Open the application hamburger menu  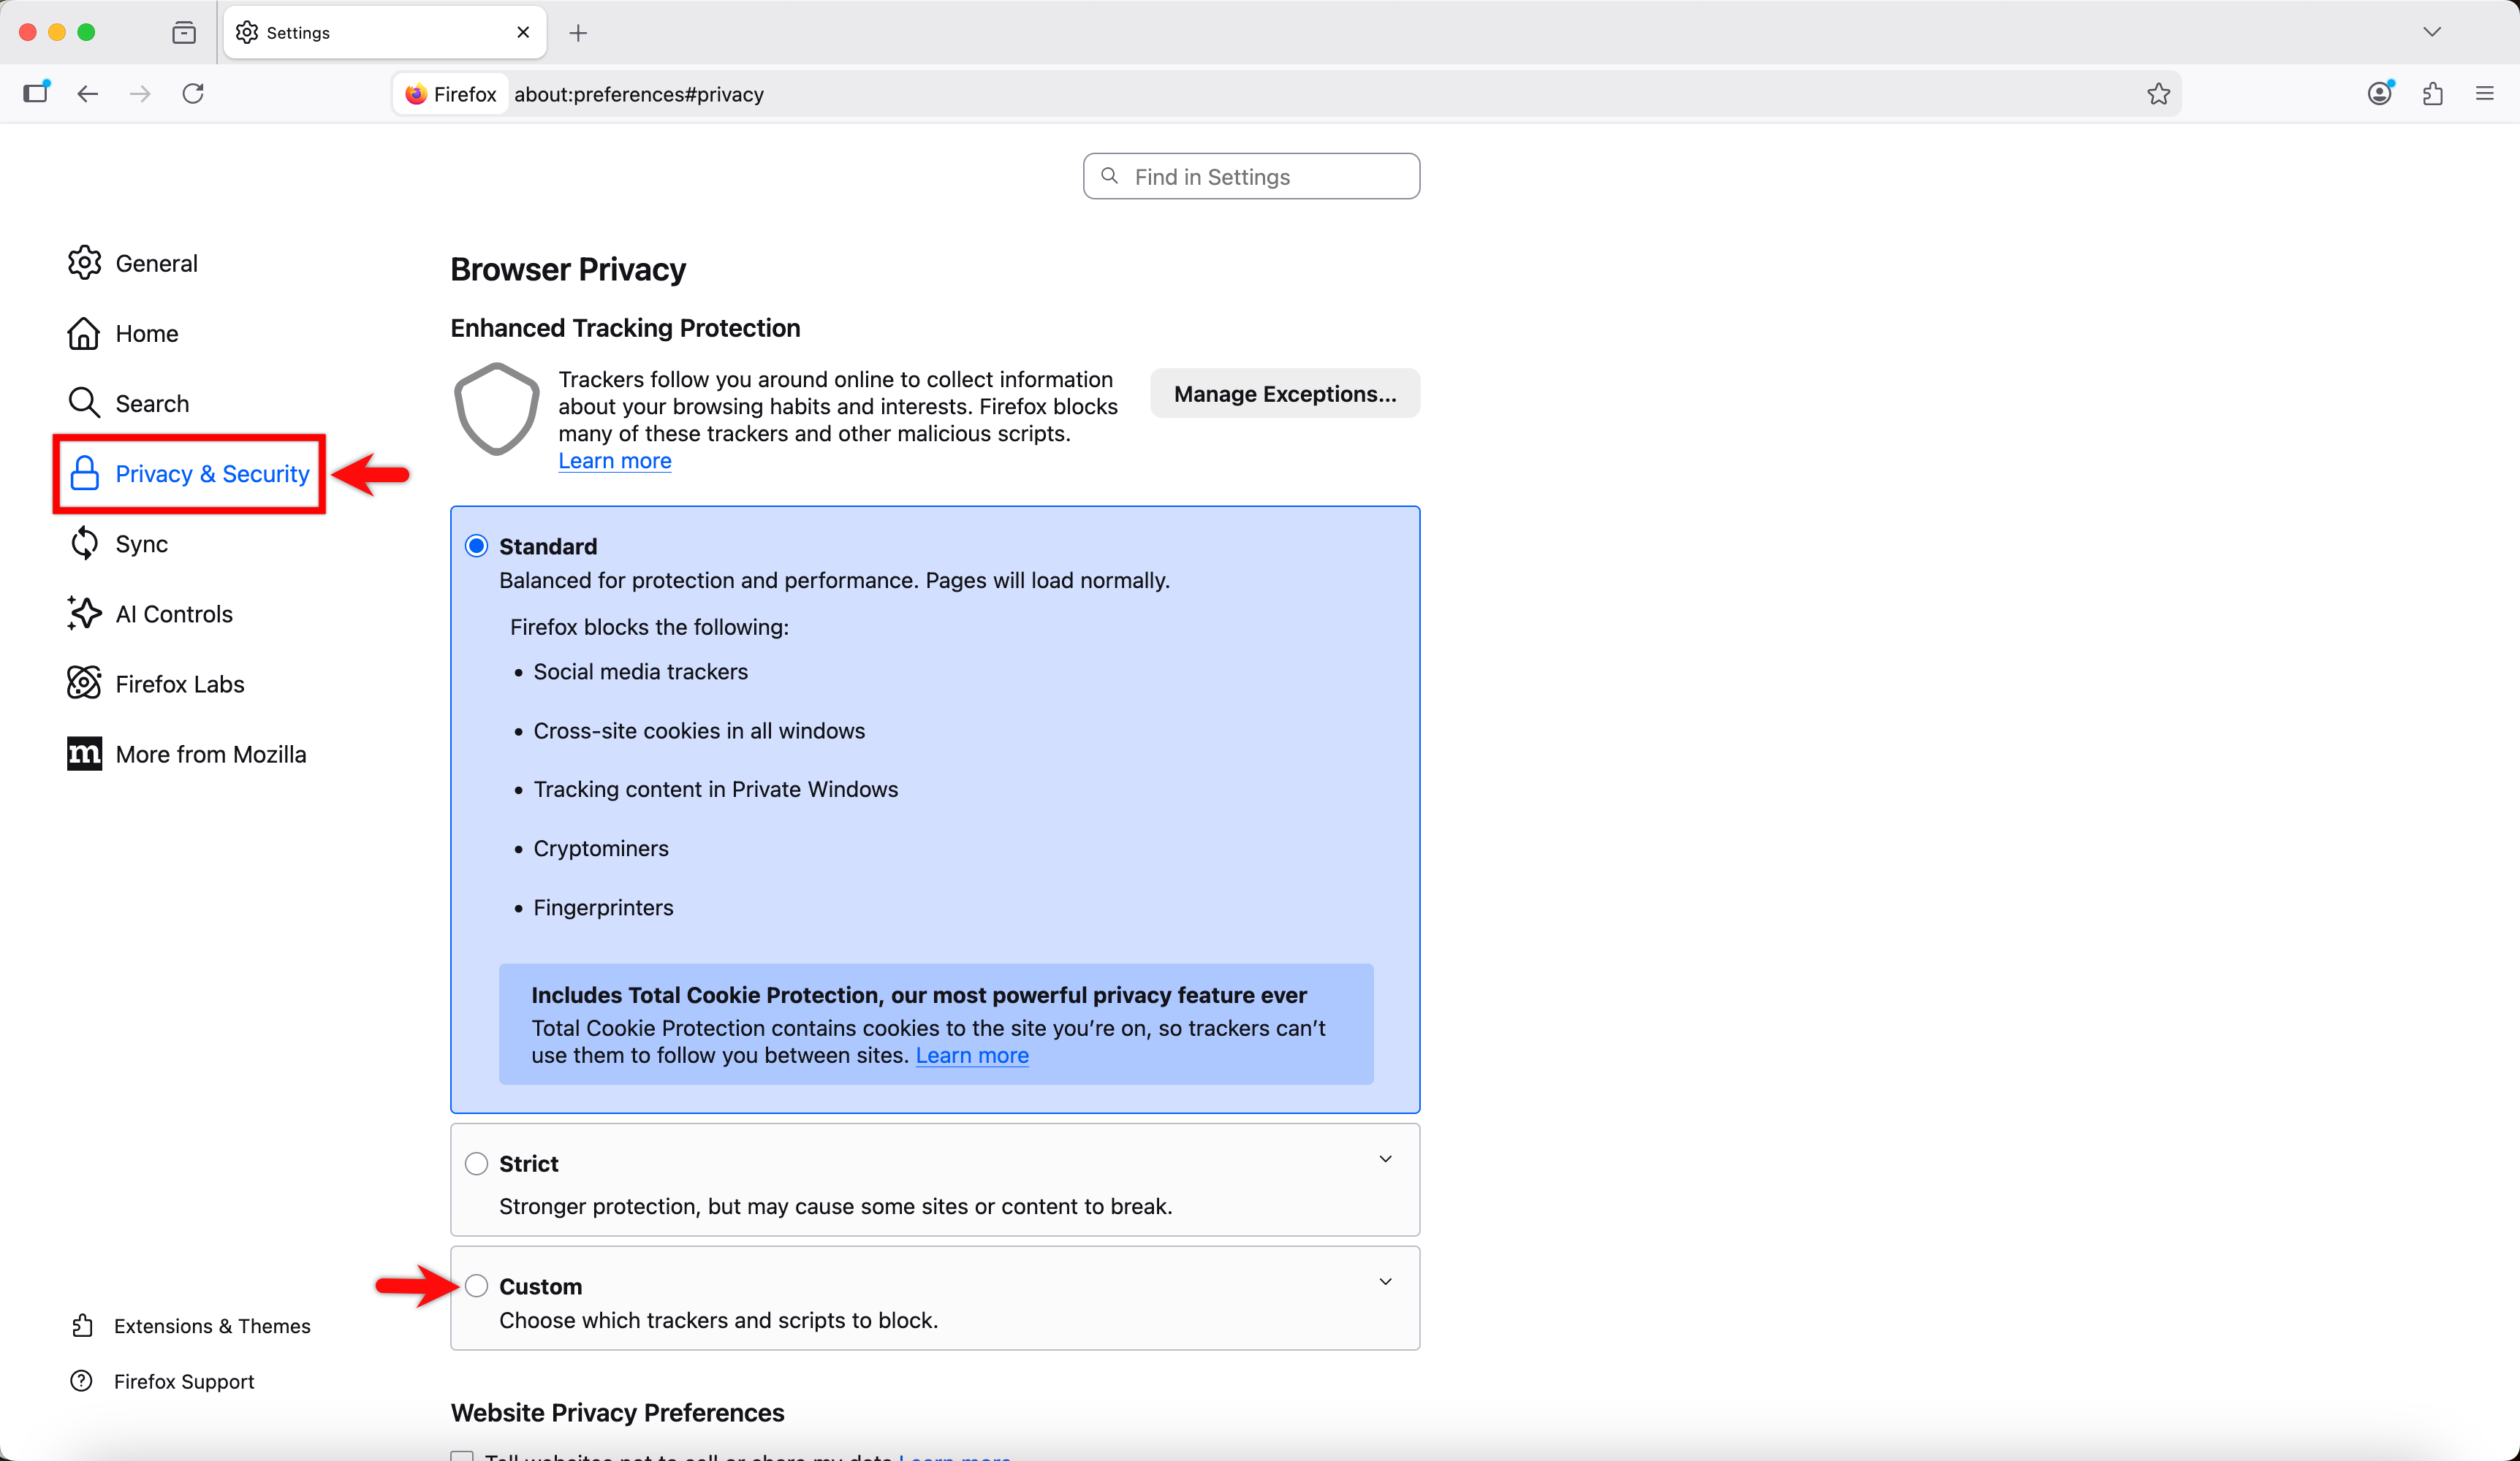click(2485, 94)
